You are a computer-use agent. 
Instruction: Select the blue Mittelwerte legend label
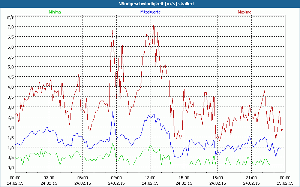click(151, 12)
